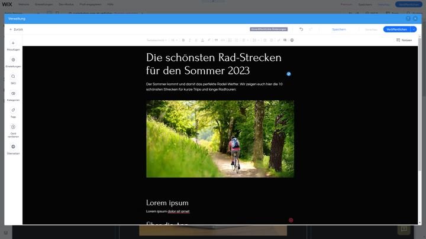This screenshot has width=426, height=239.
Task: Click the red error badge near bottom
Action: (x=291, y=220)
